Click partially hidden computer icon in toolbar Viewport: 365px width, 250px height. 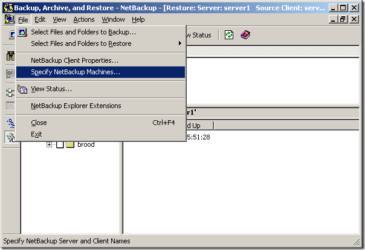click(12, 35)
